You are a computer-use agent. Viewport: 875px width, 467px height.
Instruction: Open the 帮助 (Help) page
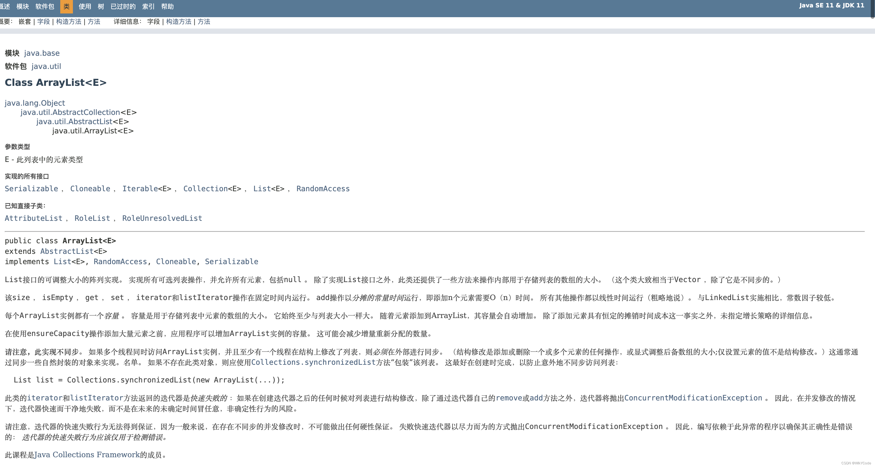click(168, 6)
